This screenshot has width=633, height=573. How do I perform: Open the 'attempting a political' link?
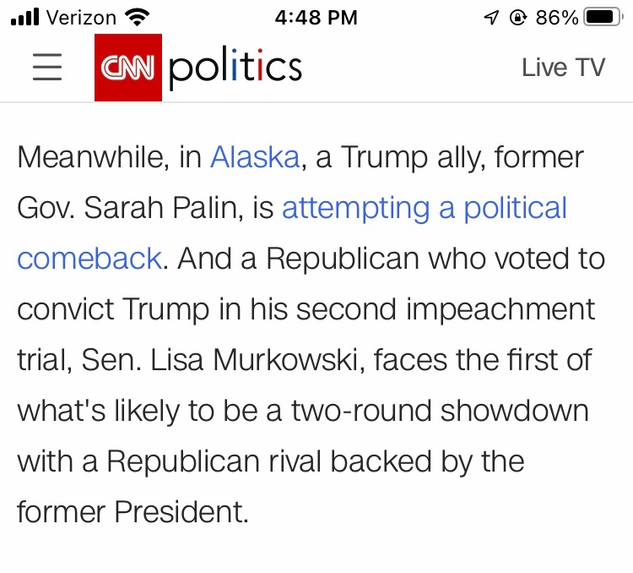pos(425,208)
